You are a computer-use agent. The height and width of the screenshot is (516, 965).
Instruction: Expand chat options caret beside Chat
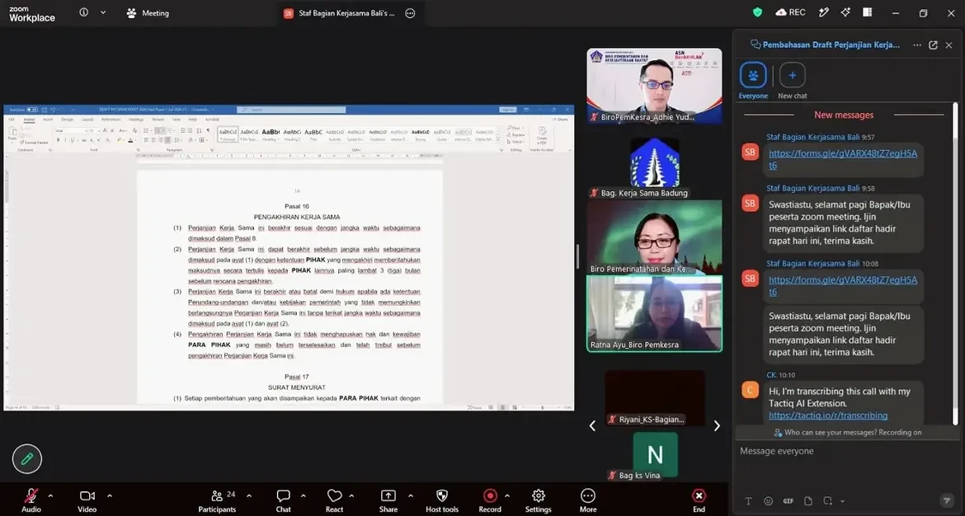(x=303, y=495)
